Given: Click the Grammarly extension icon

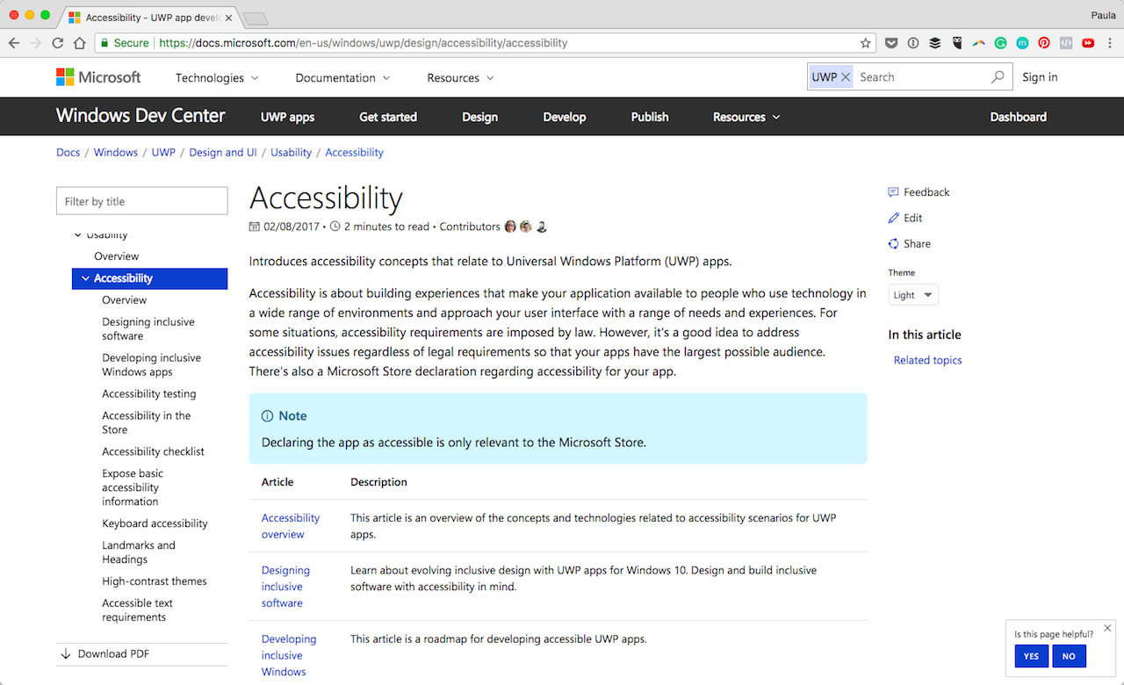Looking at the screenshot, I should [x=1000, y=43].
